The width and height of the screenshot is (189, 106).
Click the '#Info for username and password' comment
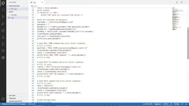52,20
